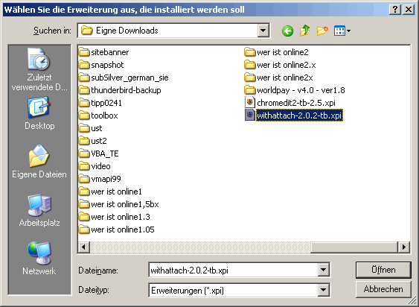Click the Öffnen button
419x307 pixels.
click(x=383, y=270)
